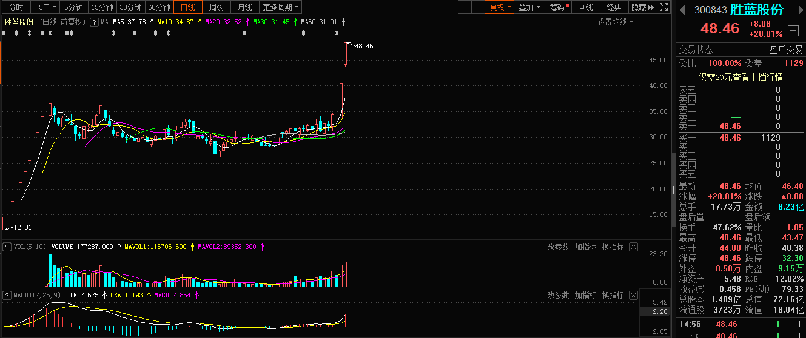Screen dimensions: 806x338
Task: Click the minus box beside +20.01%
Action: pyautogui.click(x=793, y=30)
